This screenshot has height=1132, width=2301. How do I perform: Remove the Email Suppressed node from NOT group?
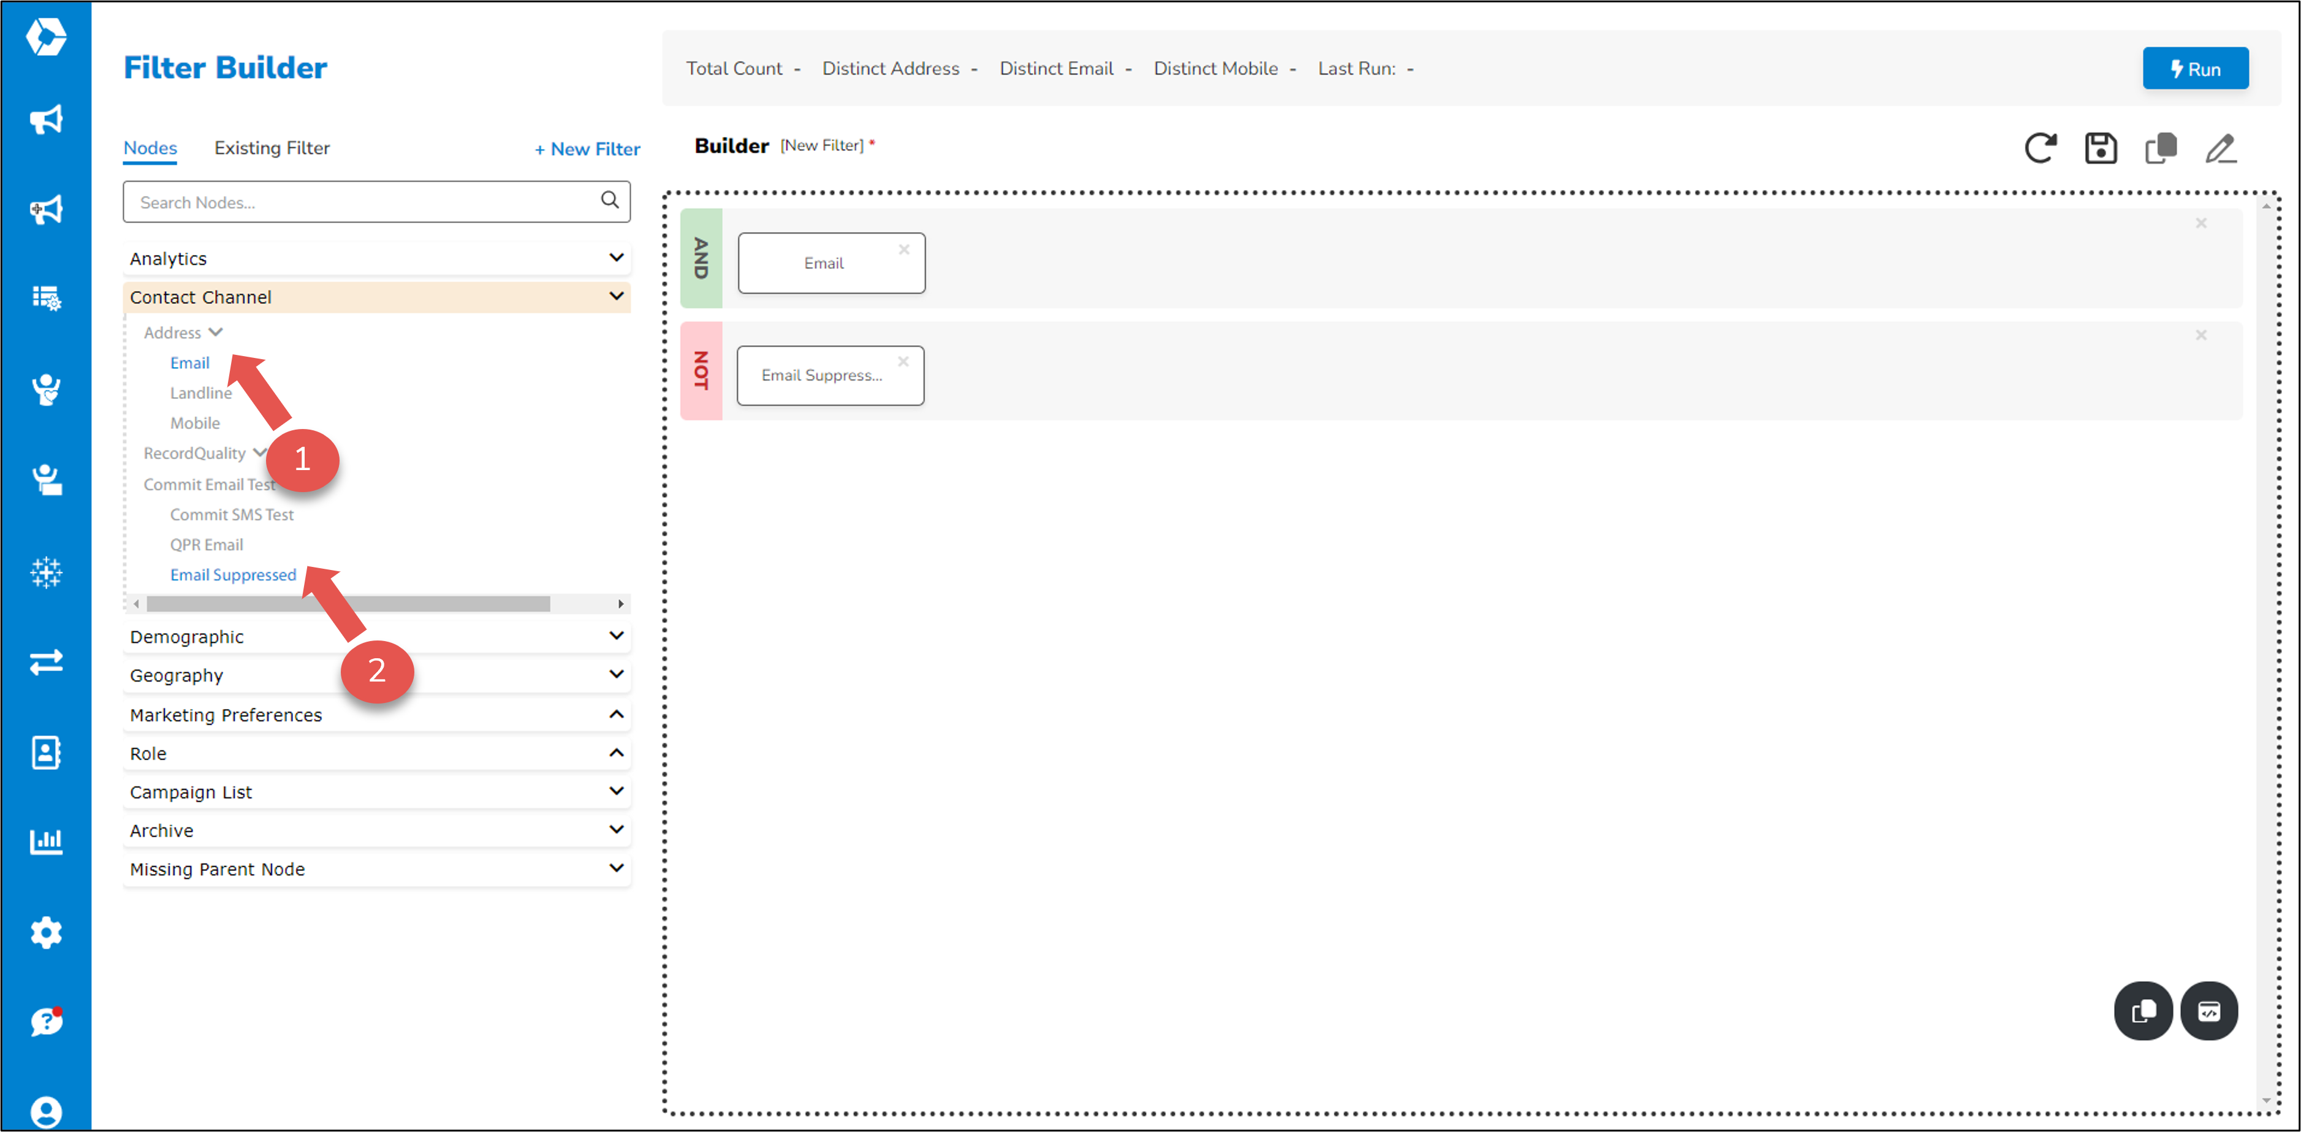pyautogui.click(x=903, y=362)
